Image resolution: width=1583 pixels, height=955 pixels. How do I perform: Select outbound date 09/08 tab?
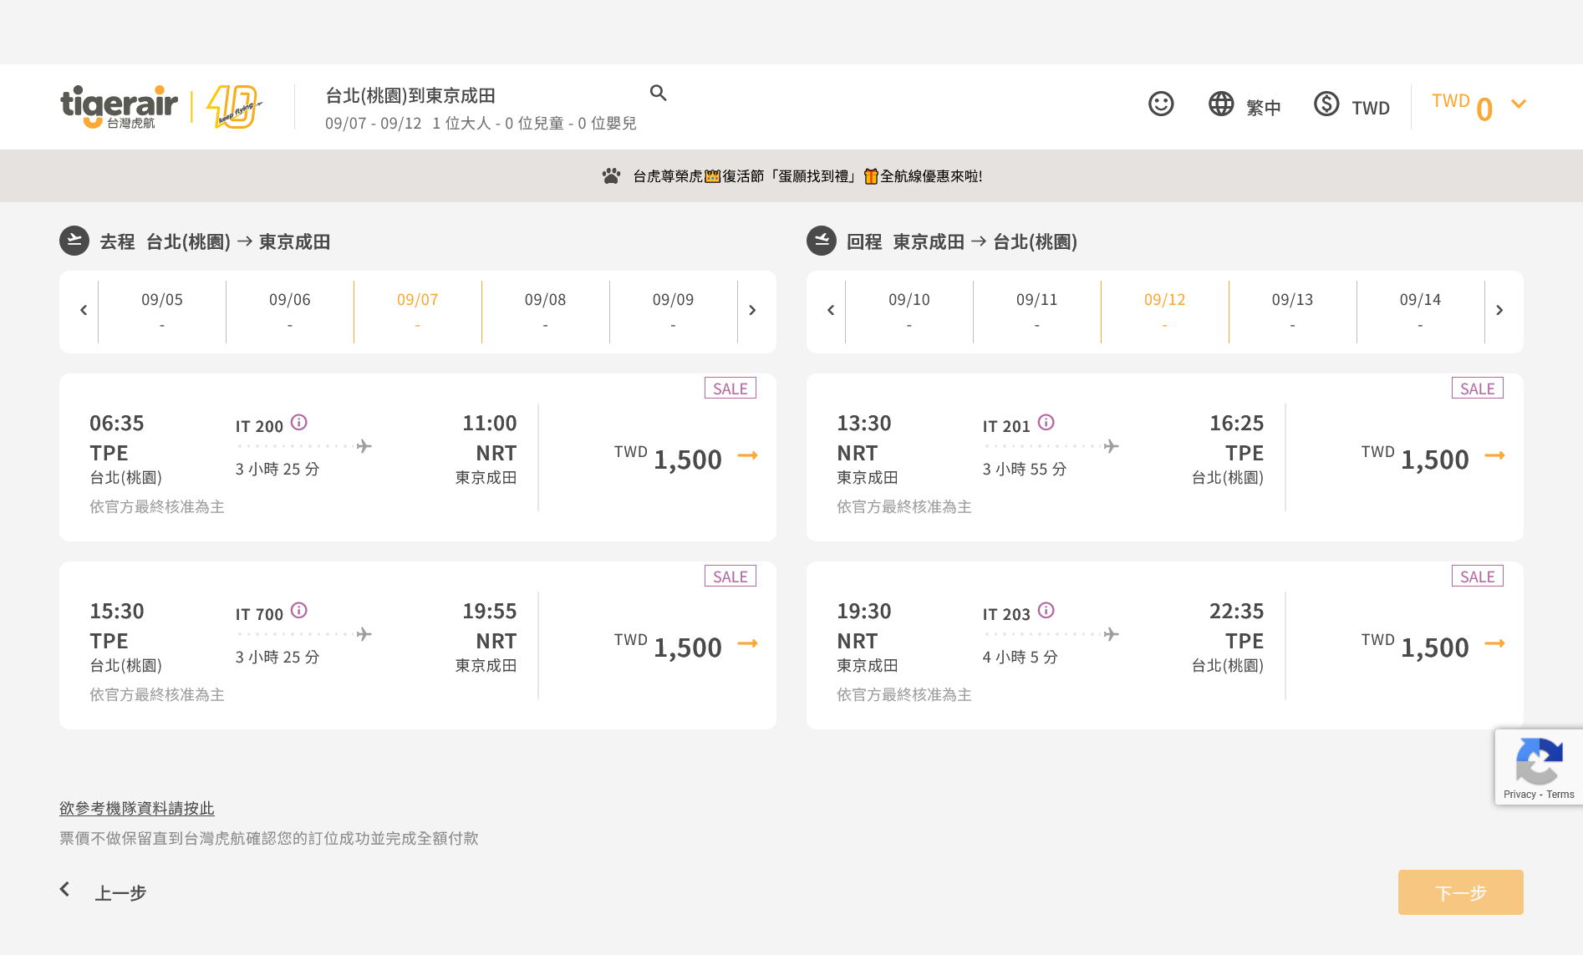[545, 311]
